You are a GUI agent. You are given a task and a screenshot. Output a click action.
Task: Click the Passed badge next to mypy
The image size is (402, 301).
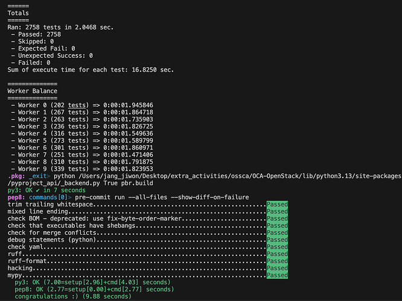click(277, 276)
